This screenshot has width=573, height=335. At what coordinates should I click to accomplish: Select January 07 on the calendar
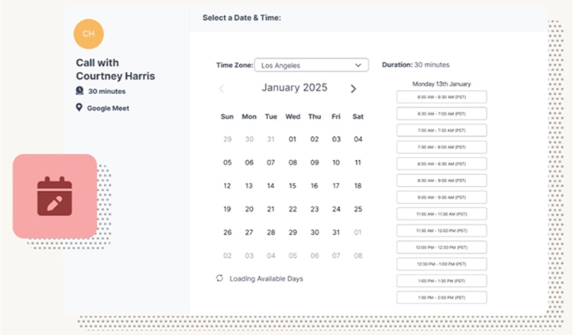(270, 162)
